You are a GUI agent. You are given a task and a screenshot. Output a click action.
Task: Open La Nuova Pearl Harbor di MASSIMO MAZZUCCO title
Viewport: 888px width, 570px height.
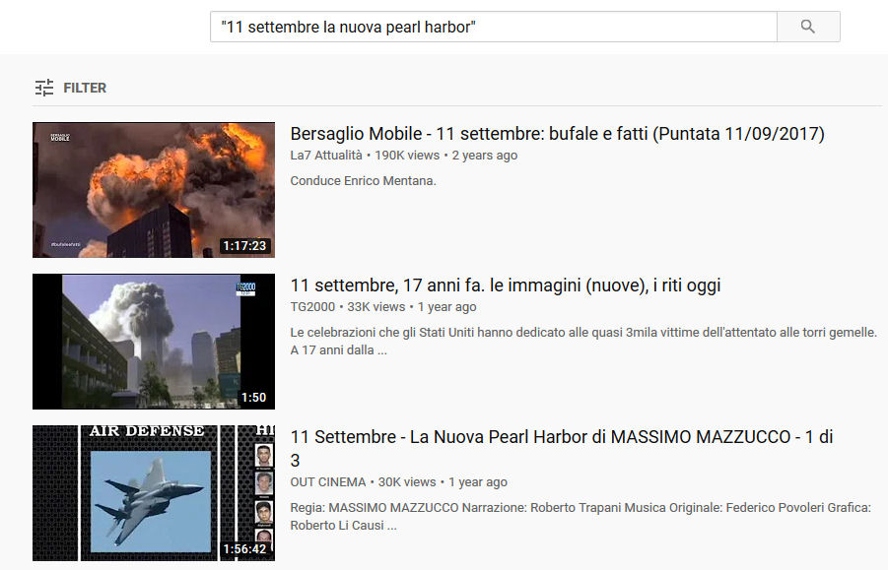pos(562,437)
